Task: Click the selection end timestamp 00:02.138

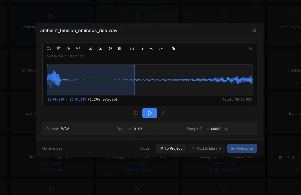Action: tap(78, 100)
